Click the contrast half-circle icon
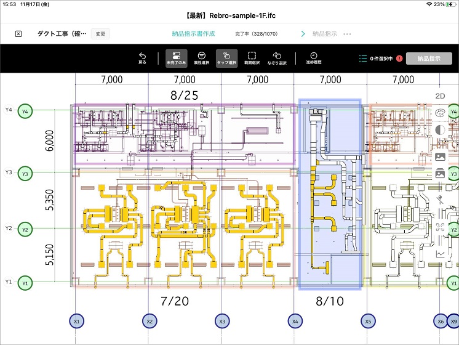 [440, 130]
